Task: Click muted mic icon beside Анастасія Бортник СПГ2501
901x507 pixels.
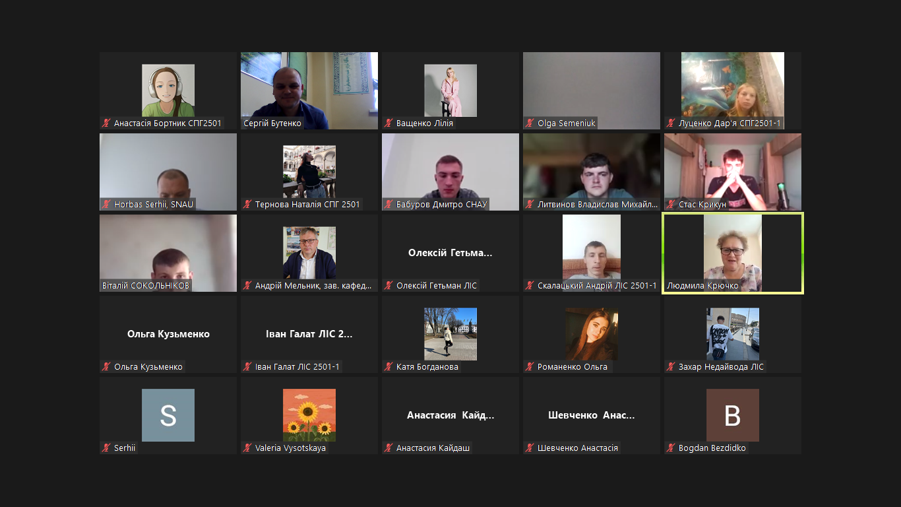Action: (x=106, y=123)
